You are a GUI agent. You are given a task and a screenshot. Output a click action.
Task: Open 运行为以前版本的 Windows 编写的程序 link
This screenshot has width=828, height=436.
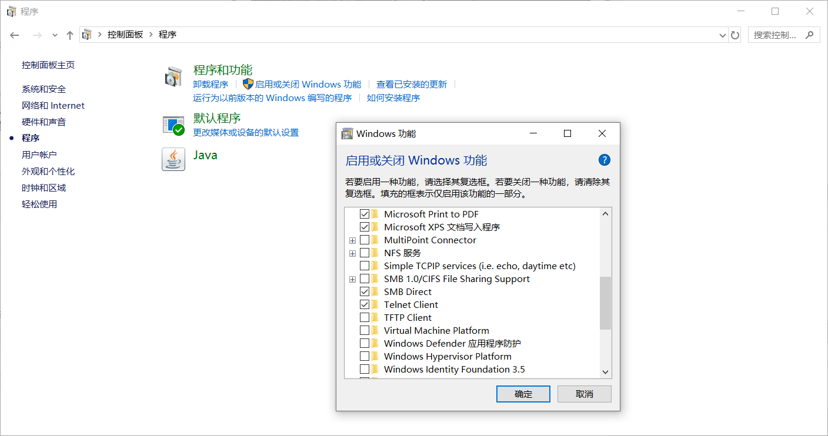tap(272, 98)
